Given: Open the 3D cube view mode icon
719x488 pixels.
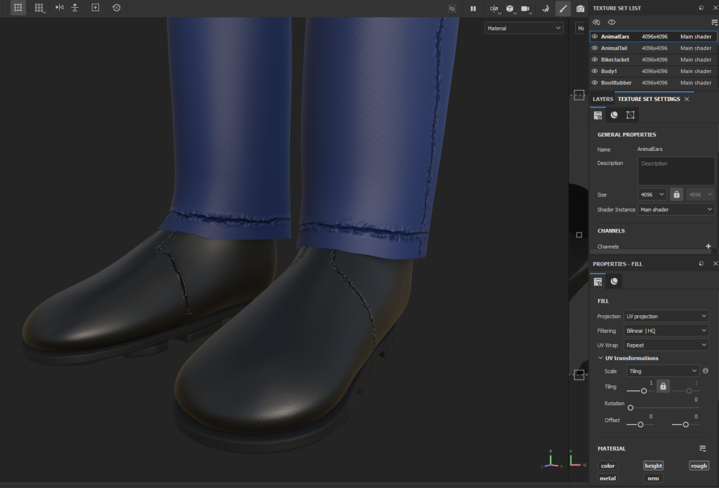Looking at the screenshot, I should pyautogui.click(x=509, y=8).
